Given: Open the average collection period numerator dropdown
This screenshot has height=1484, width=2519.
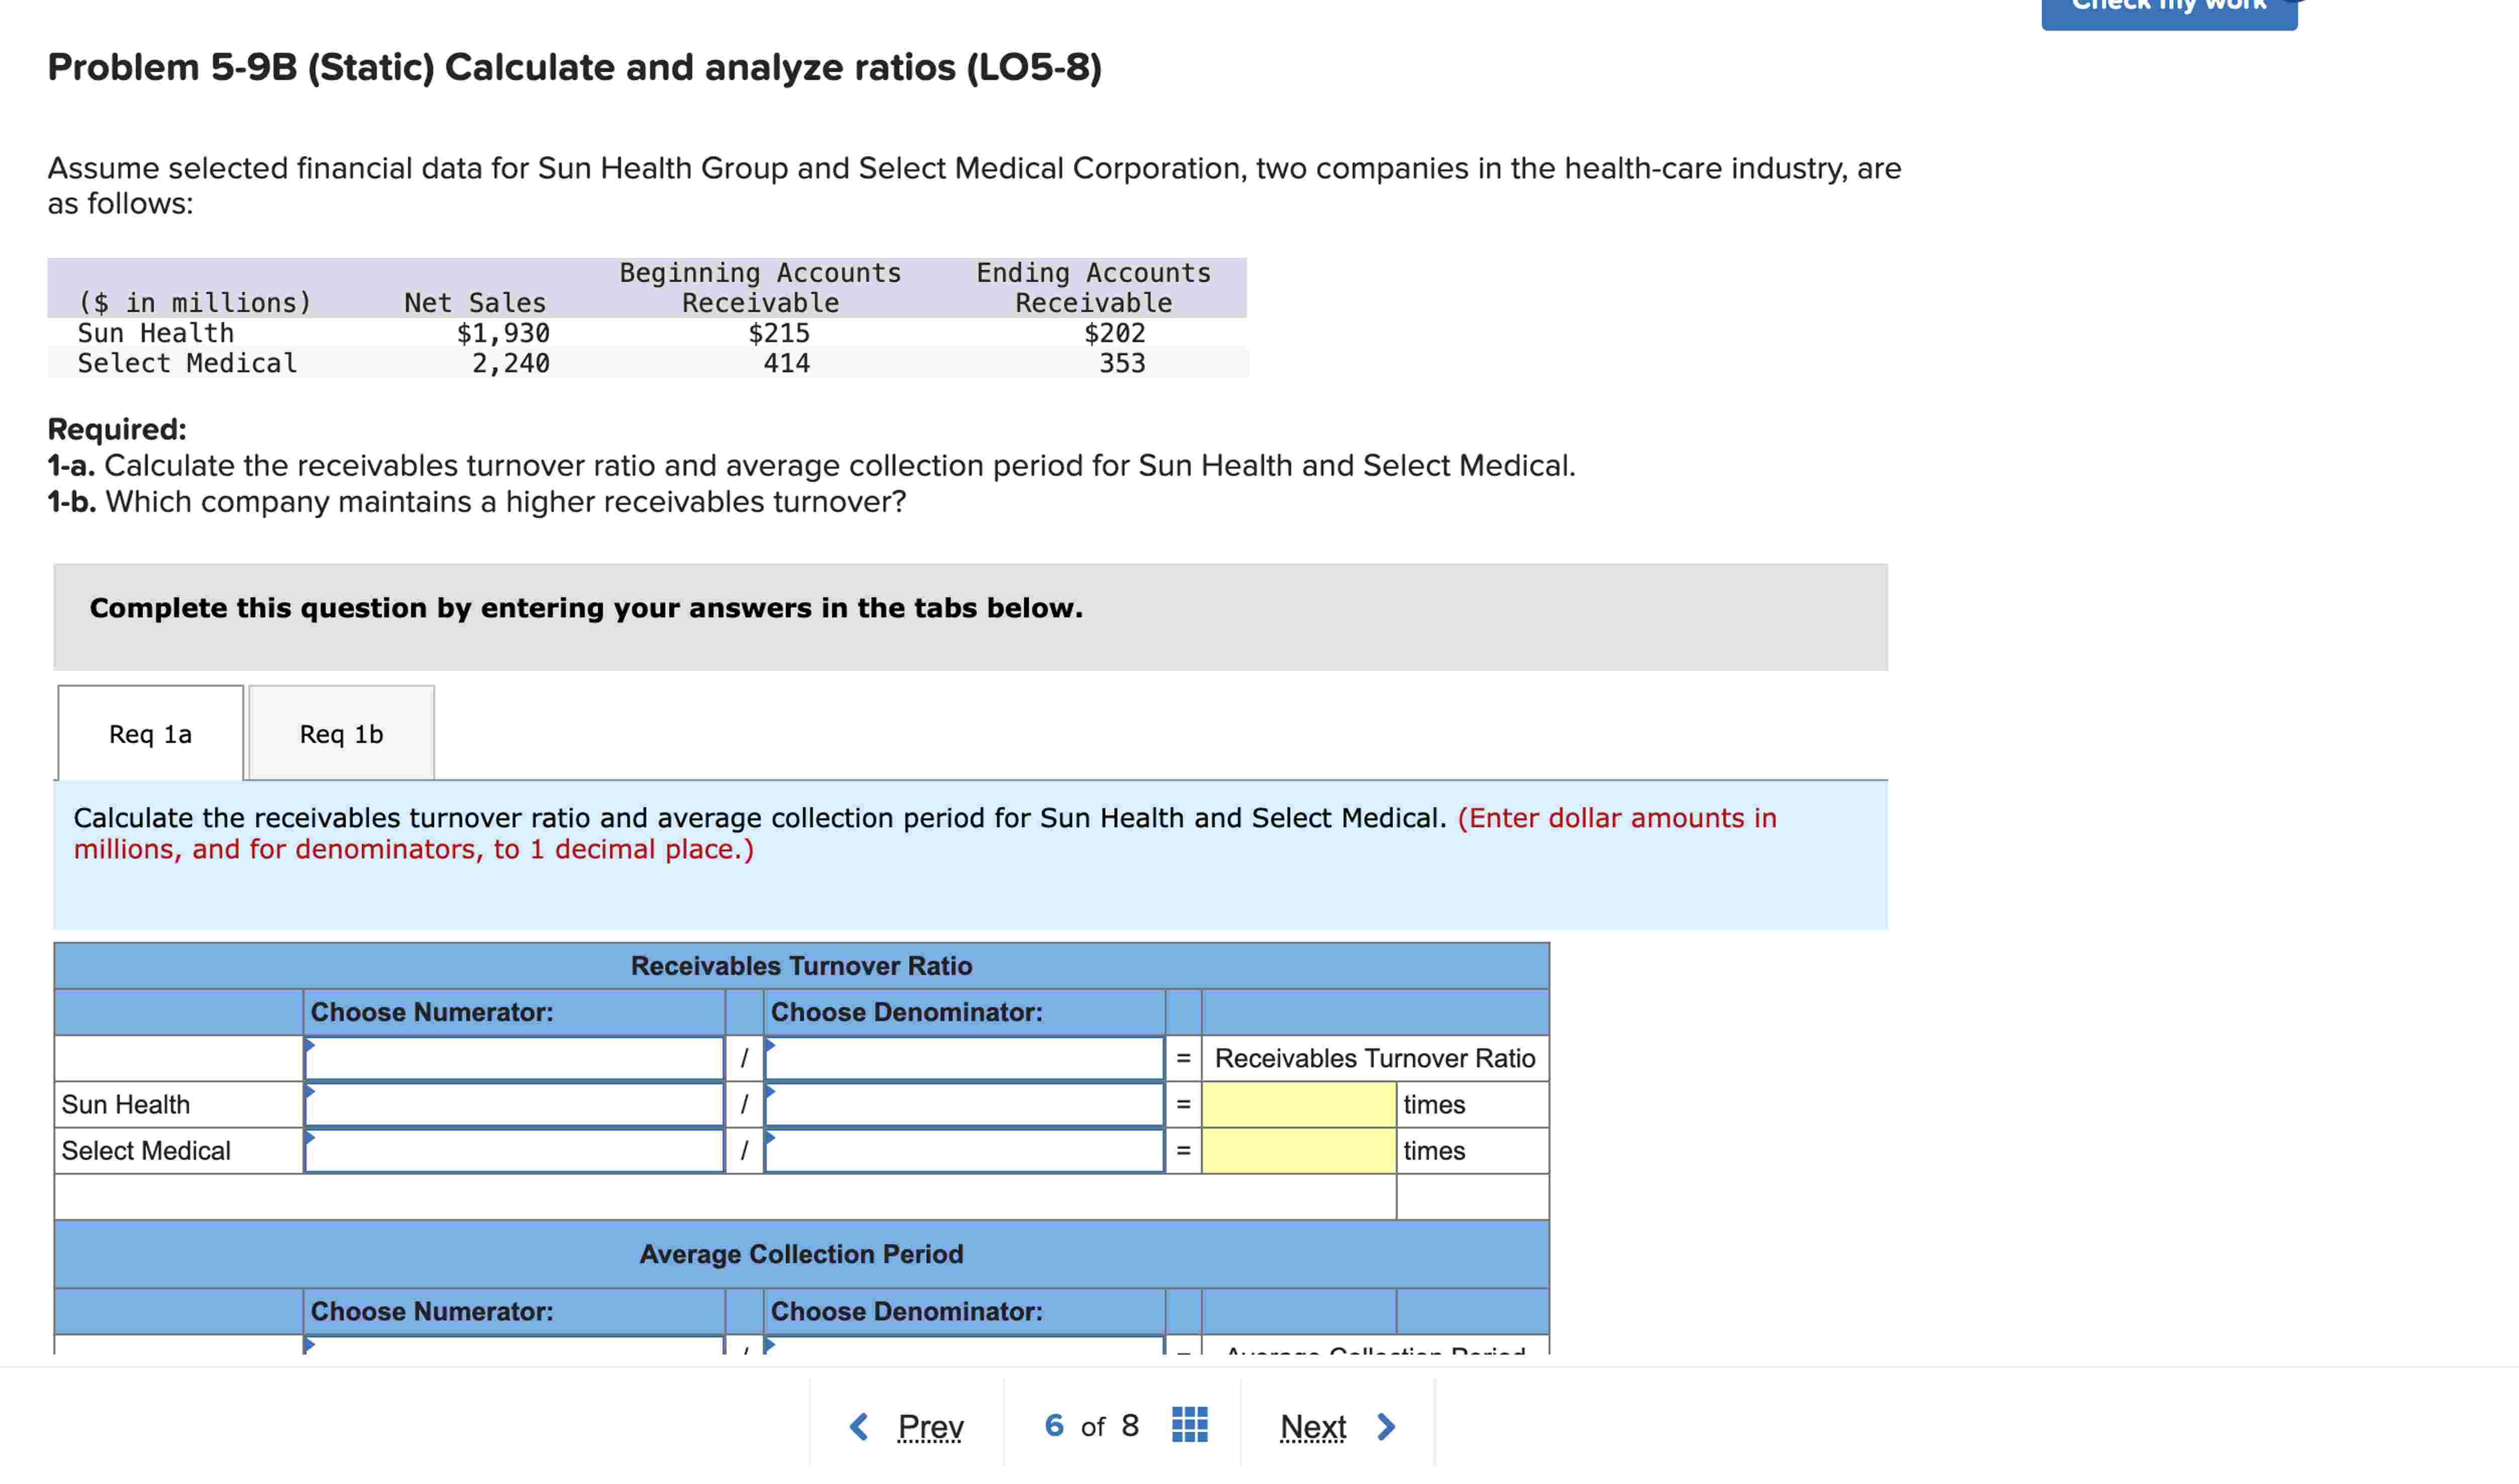Looking at the screenshot, I should coord(514,1346).
